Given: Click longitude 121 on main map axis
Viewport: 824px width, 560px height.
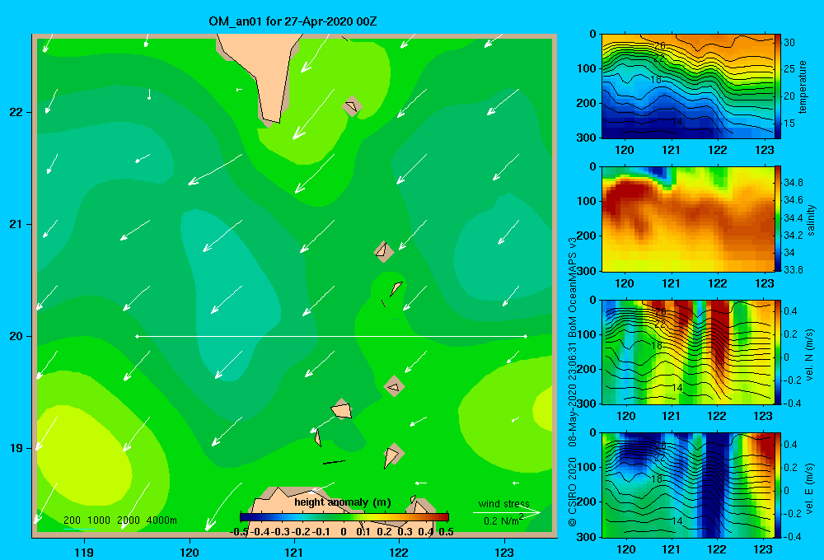Looking at the screenshot, I should [x=294, y=552].
